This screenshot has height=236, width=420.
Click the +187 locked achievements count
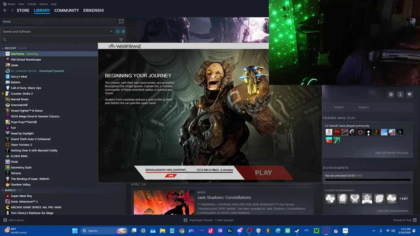[404, 199]
